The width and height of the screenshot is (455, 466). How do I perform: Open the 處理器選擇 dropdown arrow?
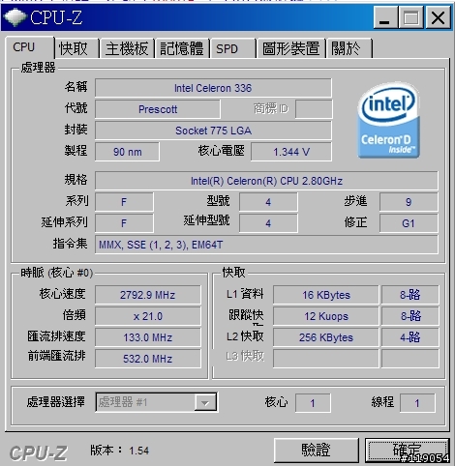coord(205,402)
